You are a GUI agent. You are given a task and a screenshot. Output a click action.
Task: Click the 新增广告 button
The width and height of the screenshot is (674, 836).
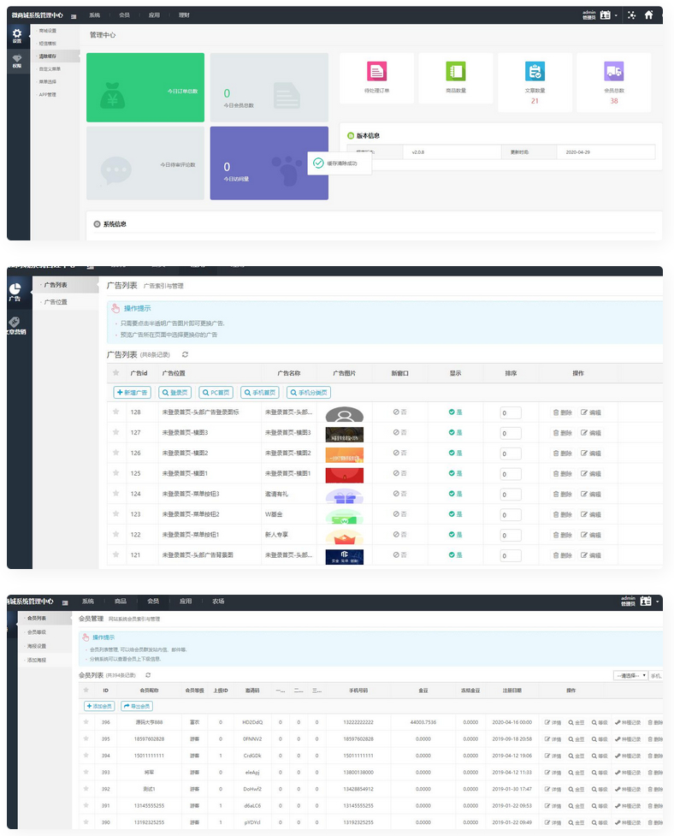tap(133, 393)
